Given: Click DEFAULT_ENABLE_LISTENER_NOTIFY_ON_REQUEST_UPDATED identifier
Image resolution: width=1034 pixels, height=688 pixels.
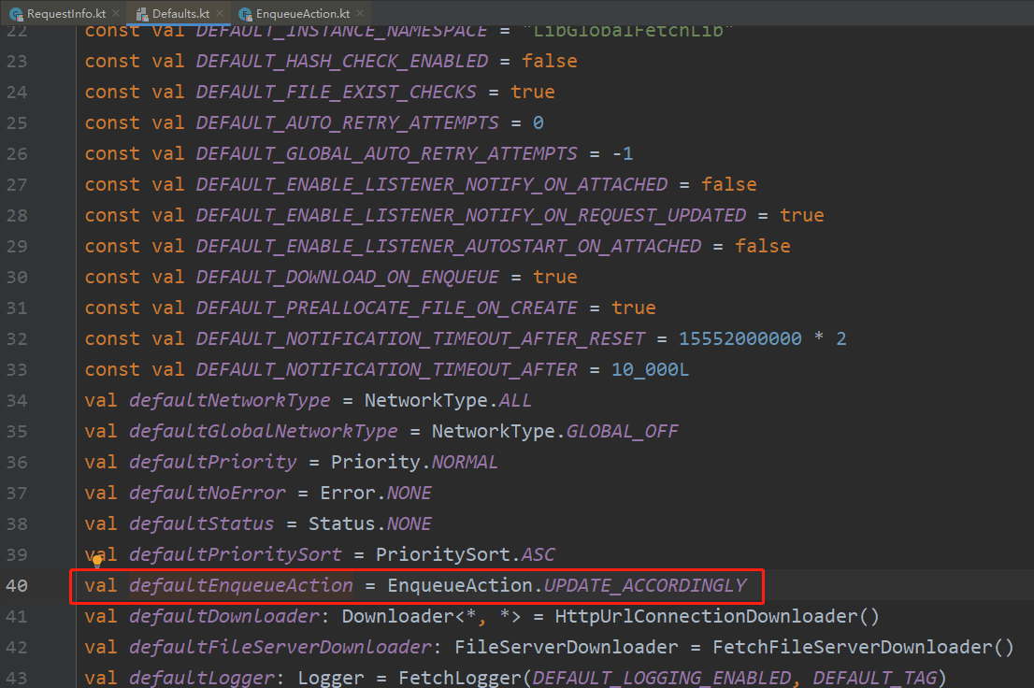Looking at the screenshot, I should 471,216.
